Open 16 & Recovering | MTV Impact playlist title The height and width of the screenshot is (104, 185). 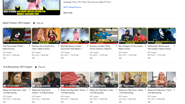click(17, 67)
